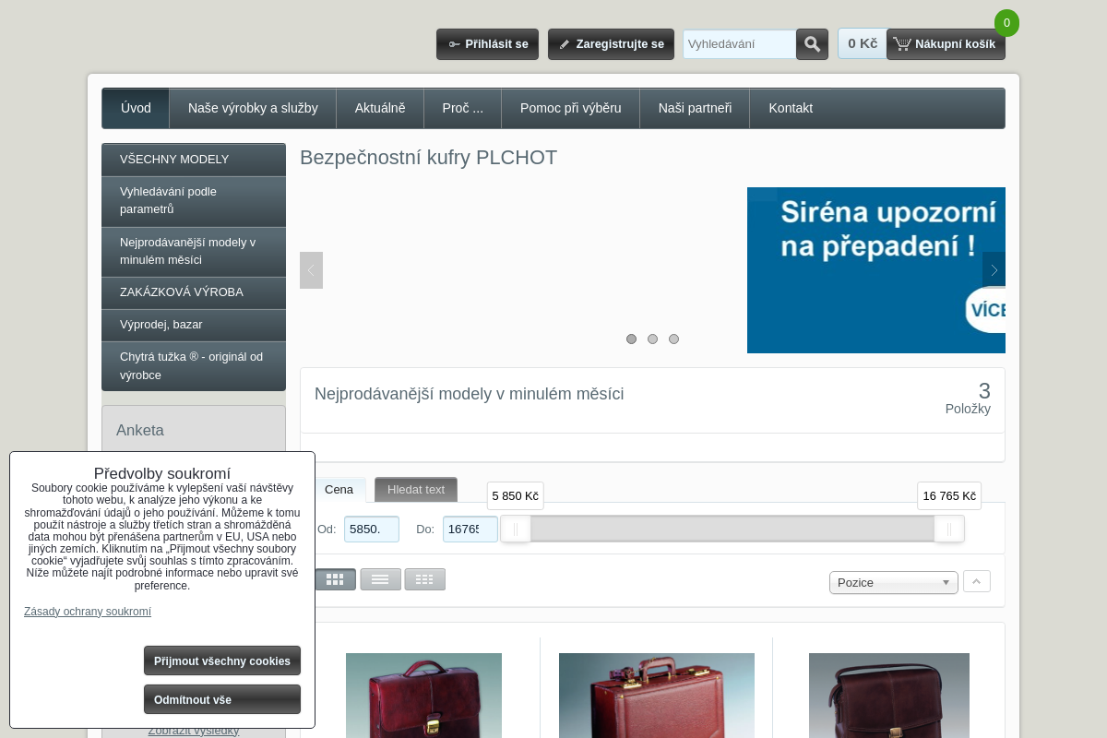Screen dimensions: 1107x738
Task: Open Výprodej, bazar category
Action: pos(194,325)
